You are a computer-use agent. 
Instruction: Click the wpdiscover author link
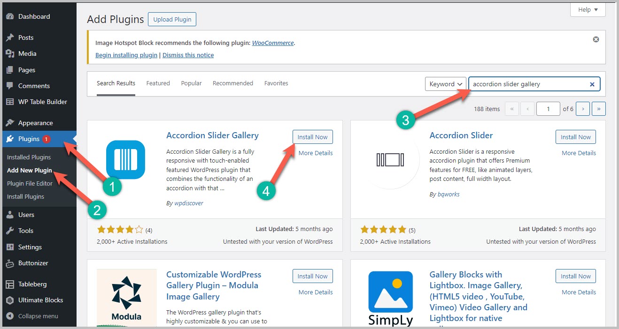[x=188, y=203]
